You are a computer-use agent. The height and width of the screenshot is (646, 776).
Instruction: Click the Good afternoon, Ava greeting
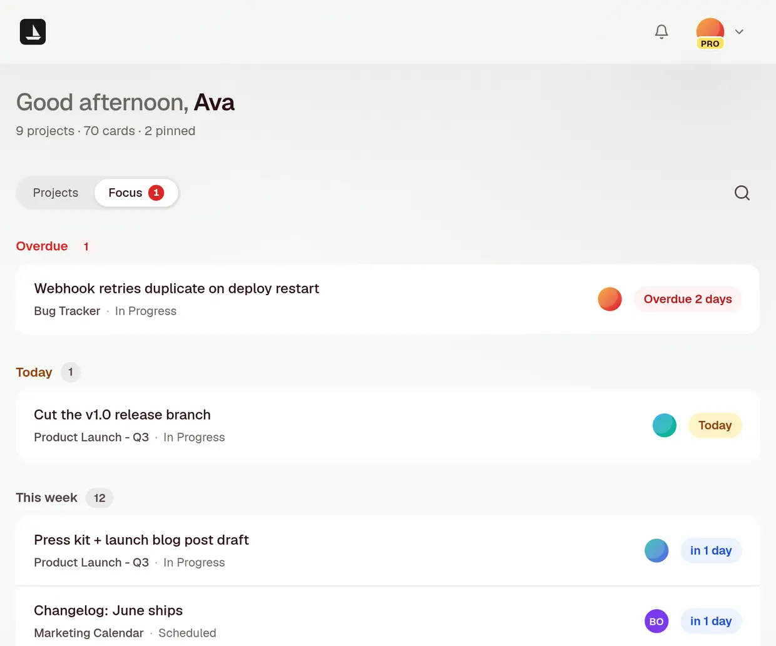click(x=125, y=102)
